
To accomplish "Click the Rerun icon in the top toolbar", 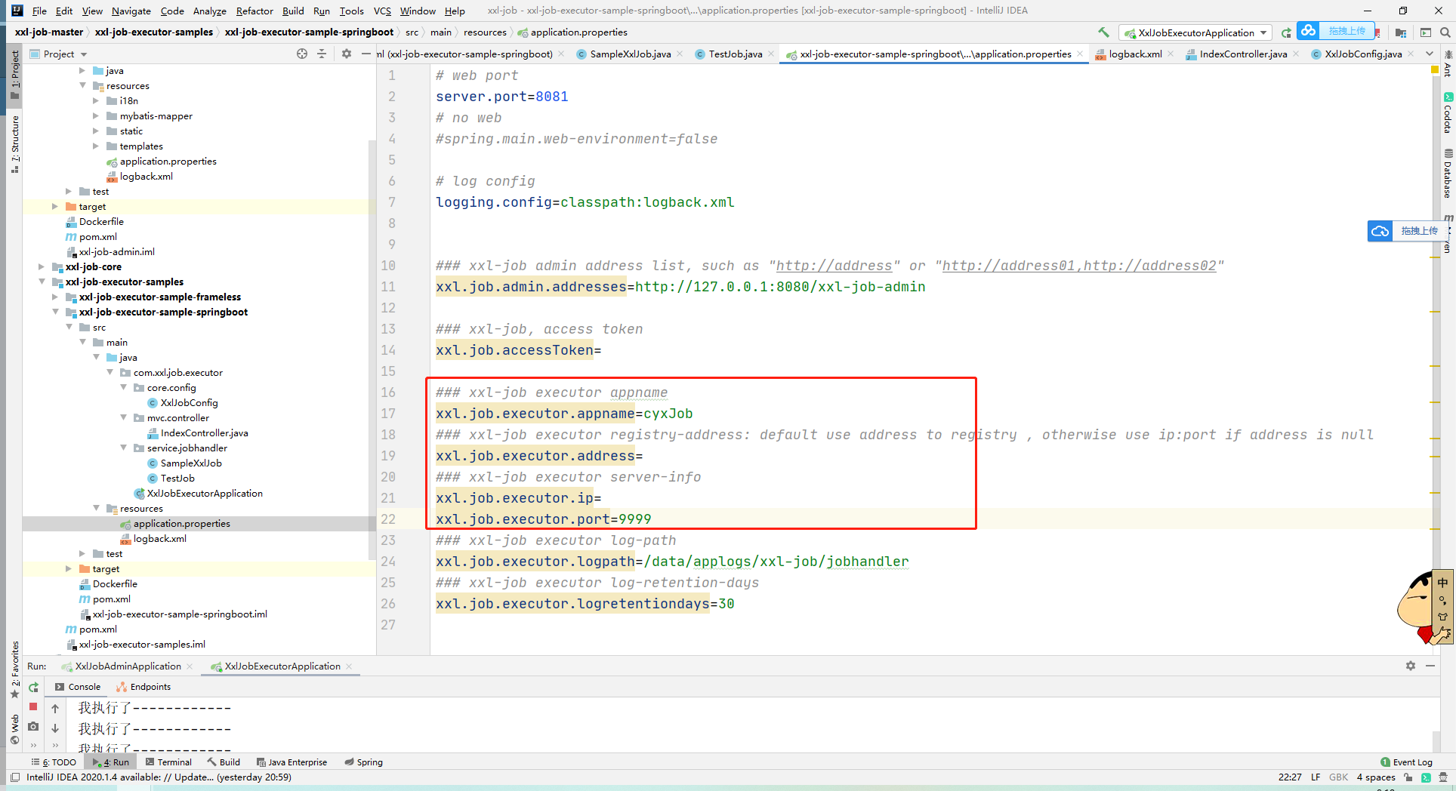I will [1286, 32].
